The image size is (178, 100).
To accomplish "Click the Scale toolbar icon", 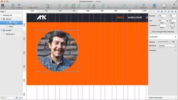I will [94, 5].
